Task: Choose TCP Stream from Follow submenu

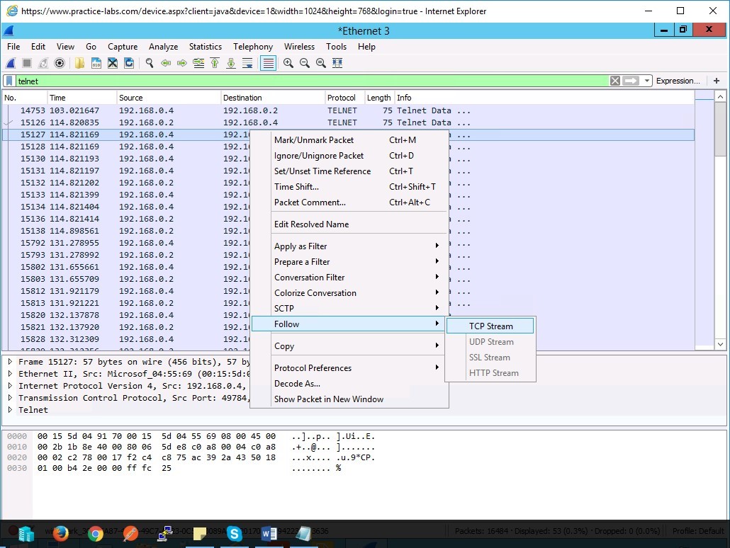Action: 490,326
